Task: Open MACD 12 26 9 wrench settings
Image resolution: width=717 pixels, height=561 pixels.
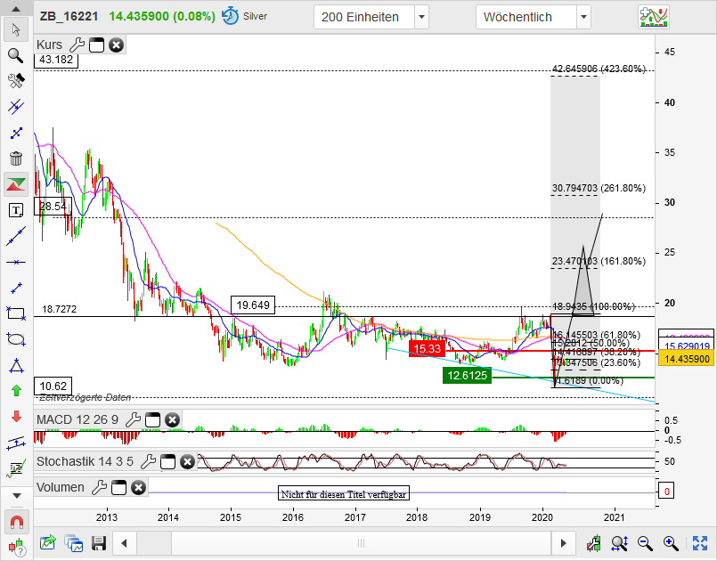Action: pyautogui.click(x=133, y=419)
